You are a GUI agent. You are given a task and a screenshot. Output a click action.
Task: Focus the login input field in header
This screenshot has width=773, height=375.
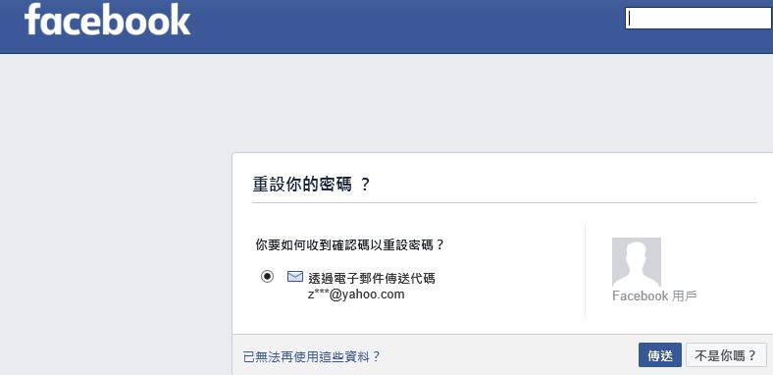[x=698, y=19]
